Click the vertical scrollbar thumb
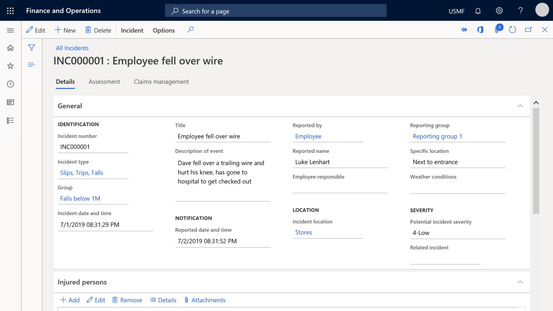This screenshot has width=553, height=311. tap(536, 161)
